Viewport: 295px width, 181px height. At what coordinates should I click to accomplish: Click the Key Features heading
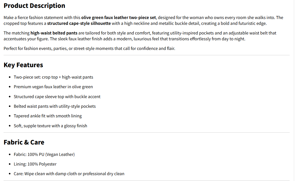(23, 65)
